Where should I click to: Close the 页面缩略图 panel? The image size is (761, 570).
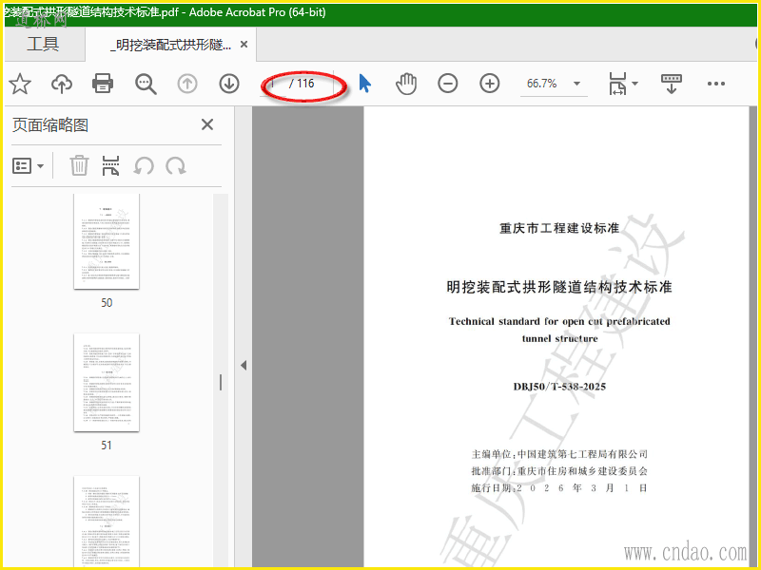pyautogui.click(x=207, y=124)
